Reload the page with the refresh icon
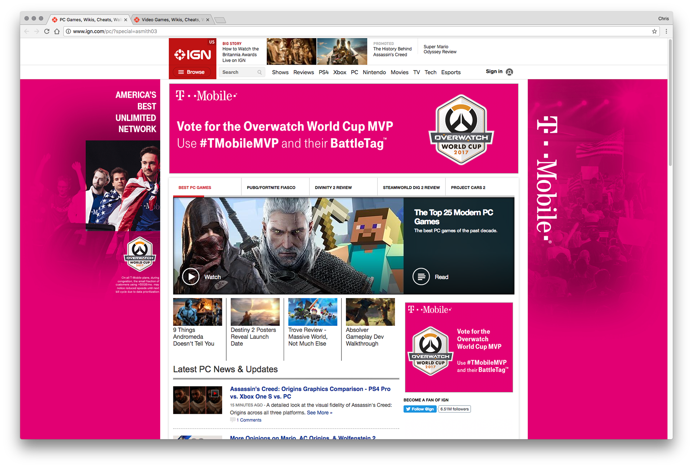Image resolution: width=693 pixels, height=468 pixels. click(47, 31)
